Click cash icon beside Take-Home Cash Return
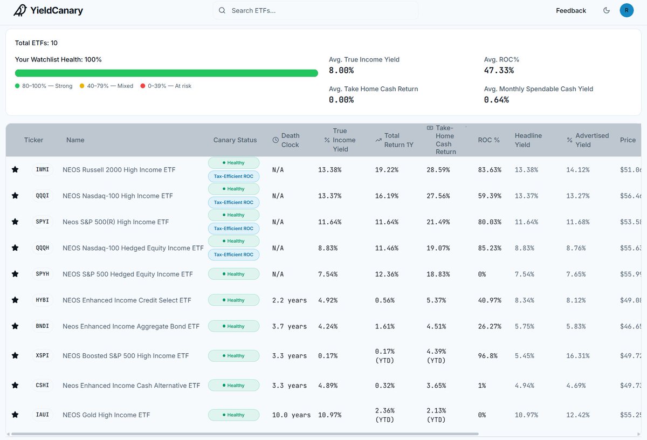The image size is (647, 440). [430, 128]
